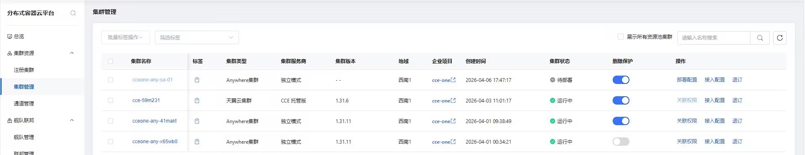Screen dimensions: 805x155
Task: Click version 1.31.6 cell
Action: (x=342, y=100)
